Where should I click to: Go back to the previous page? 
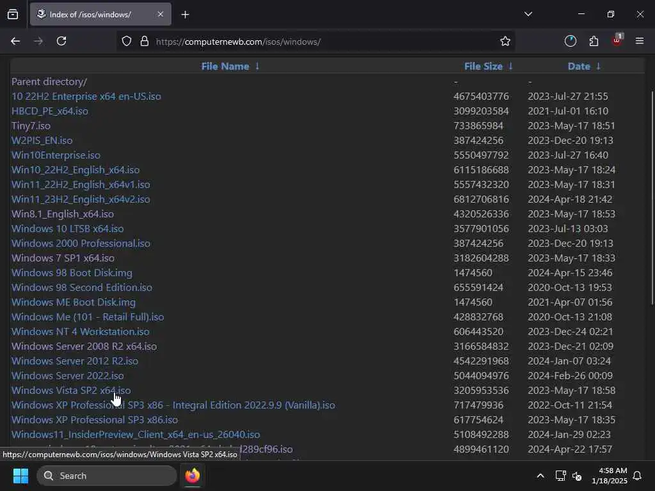pyautogui.click(x=15, y=41)
